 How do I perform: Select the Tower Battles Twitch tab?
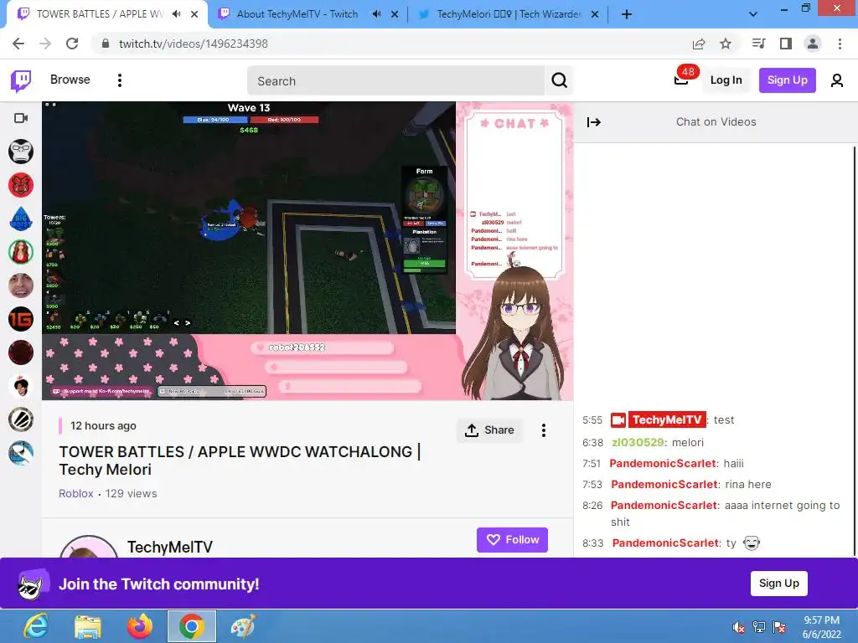pos(99,14)
